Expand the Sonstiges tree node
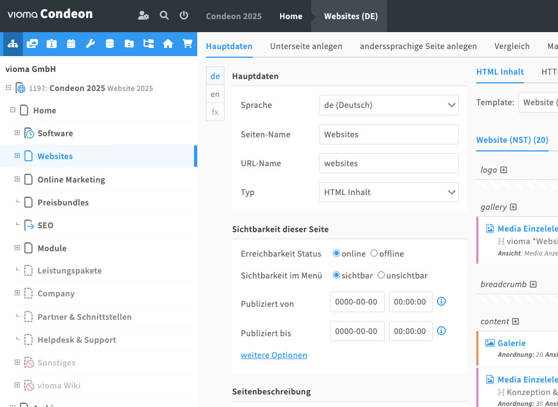The width and height of the screenshot is (558, 407). [17, 362]
